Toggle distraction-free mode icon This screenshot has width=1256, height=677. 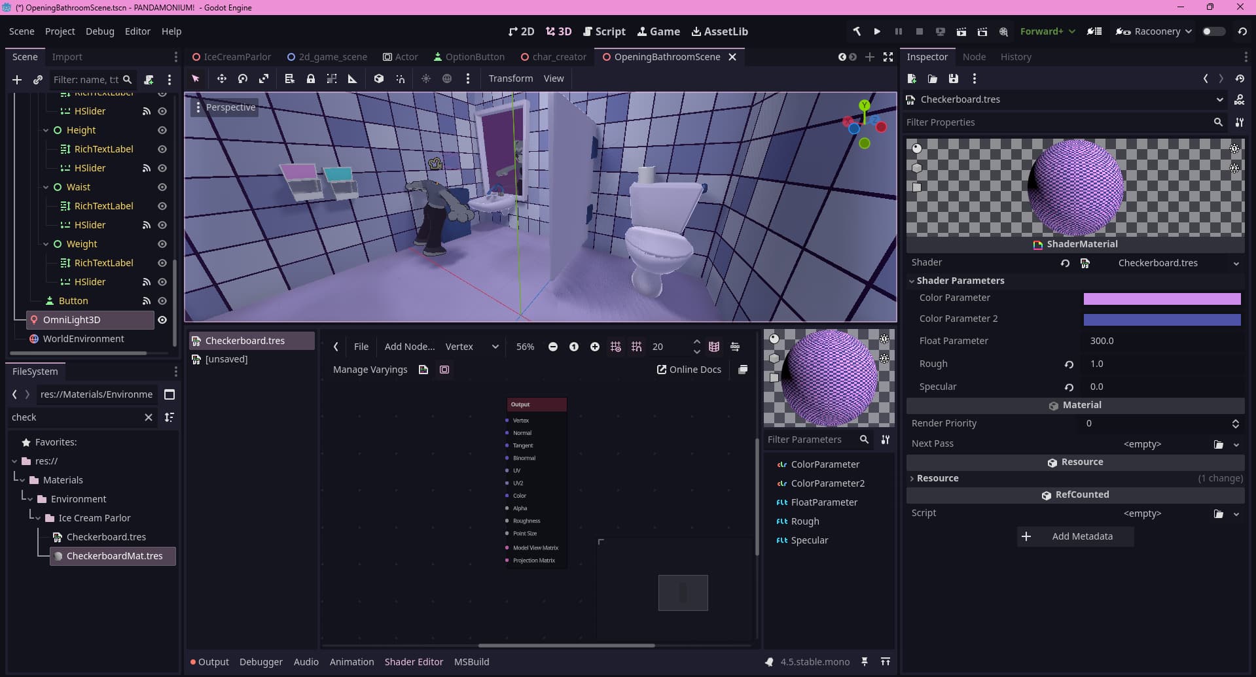[x=888, y=57]
